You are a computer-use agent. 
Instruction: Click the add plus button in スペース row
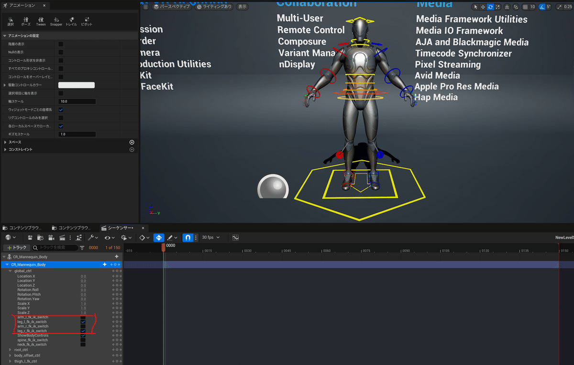click(x=132, y=142)
